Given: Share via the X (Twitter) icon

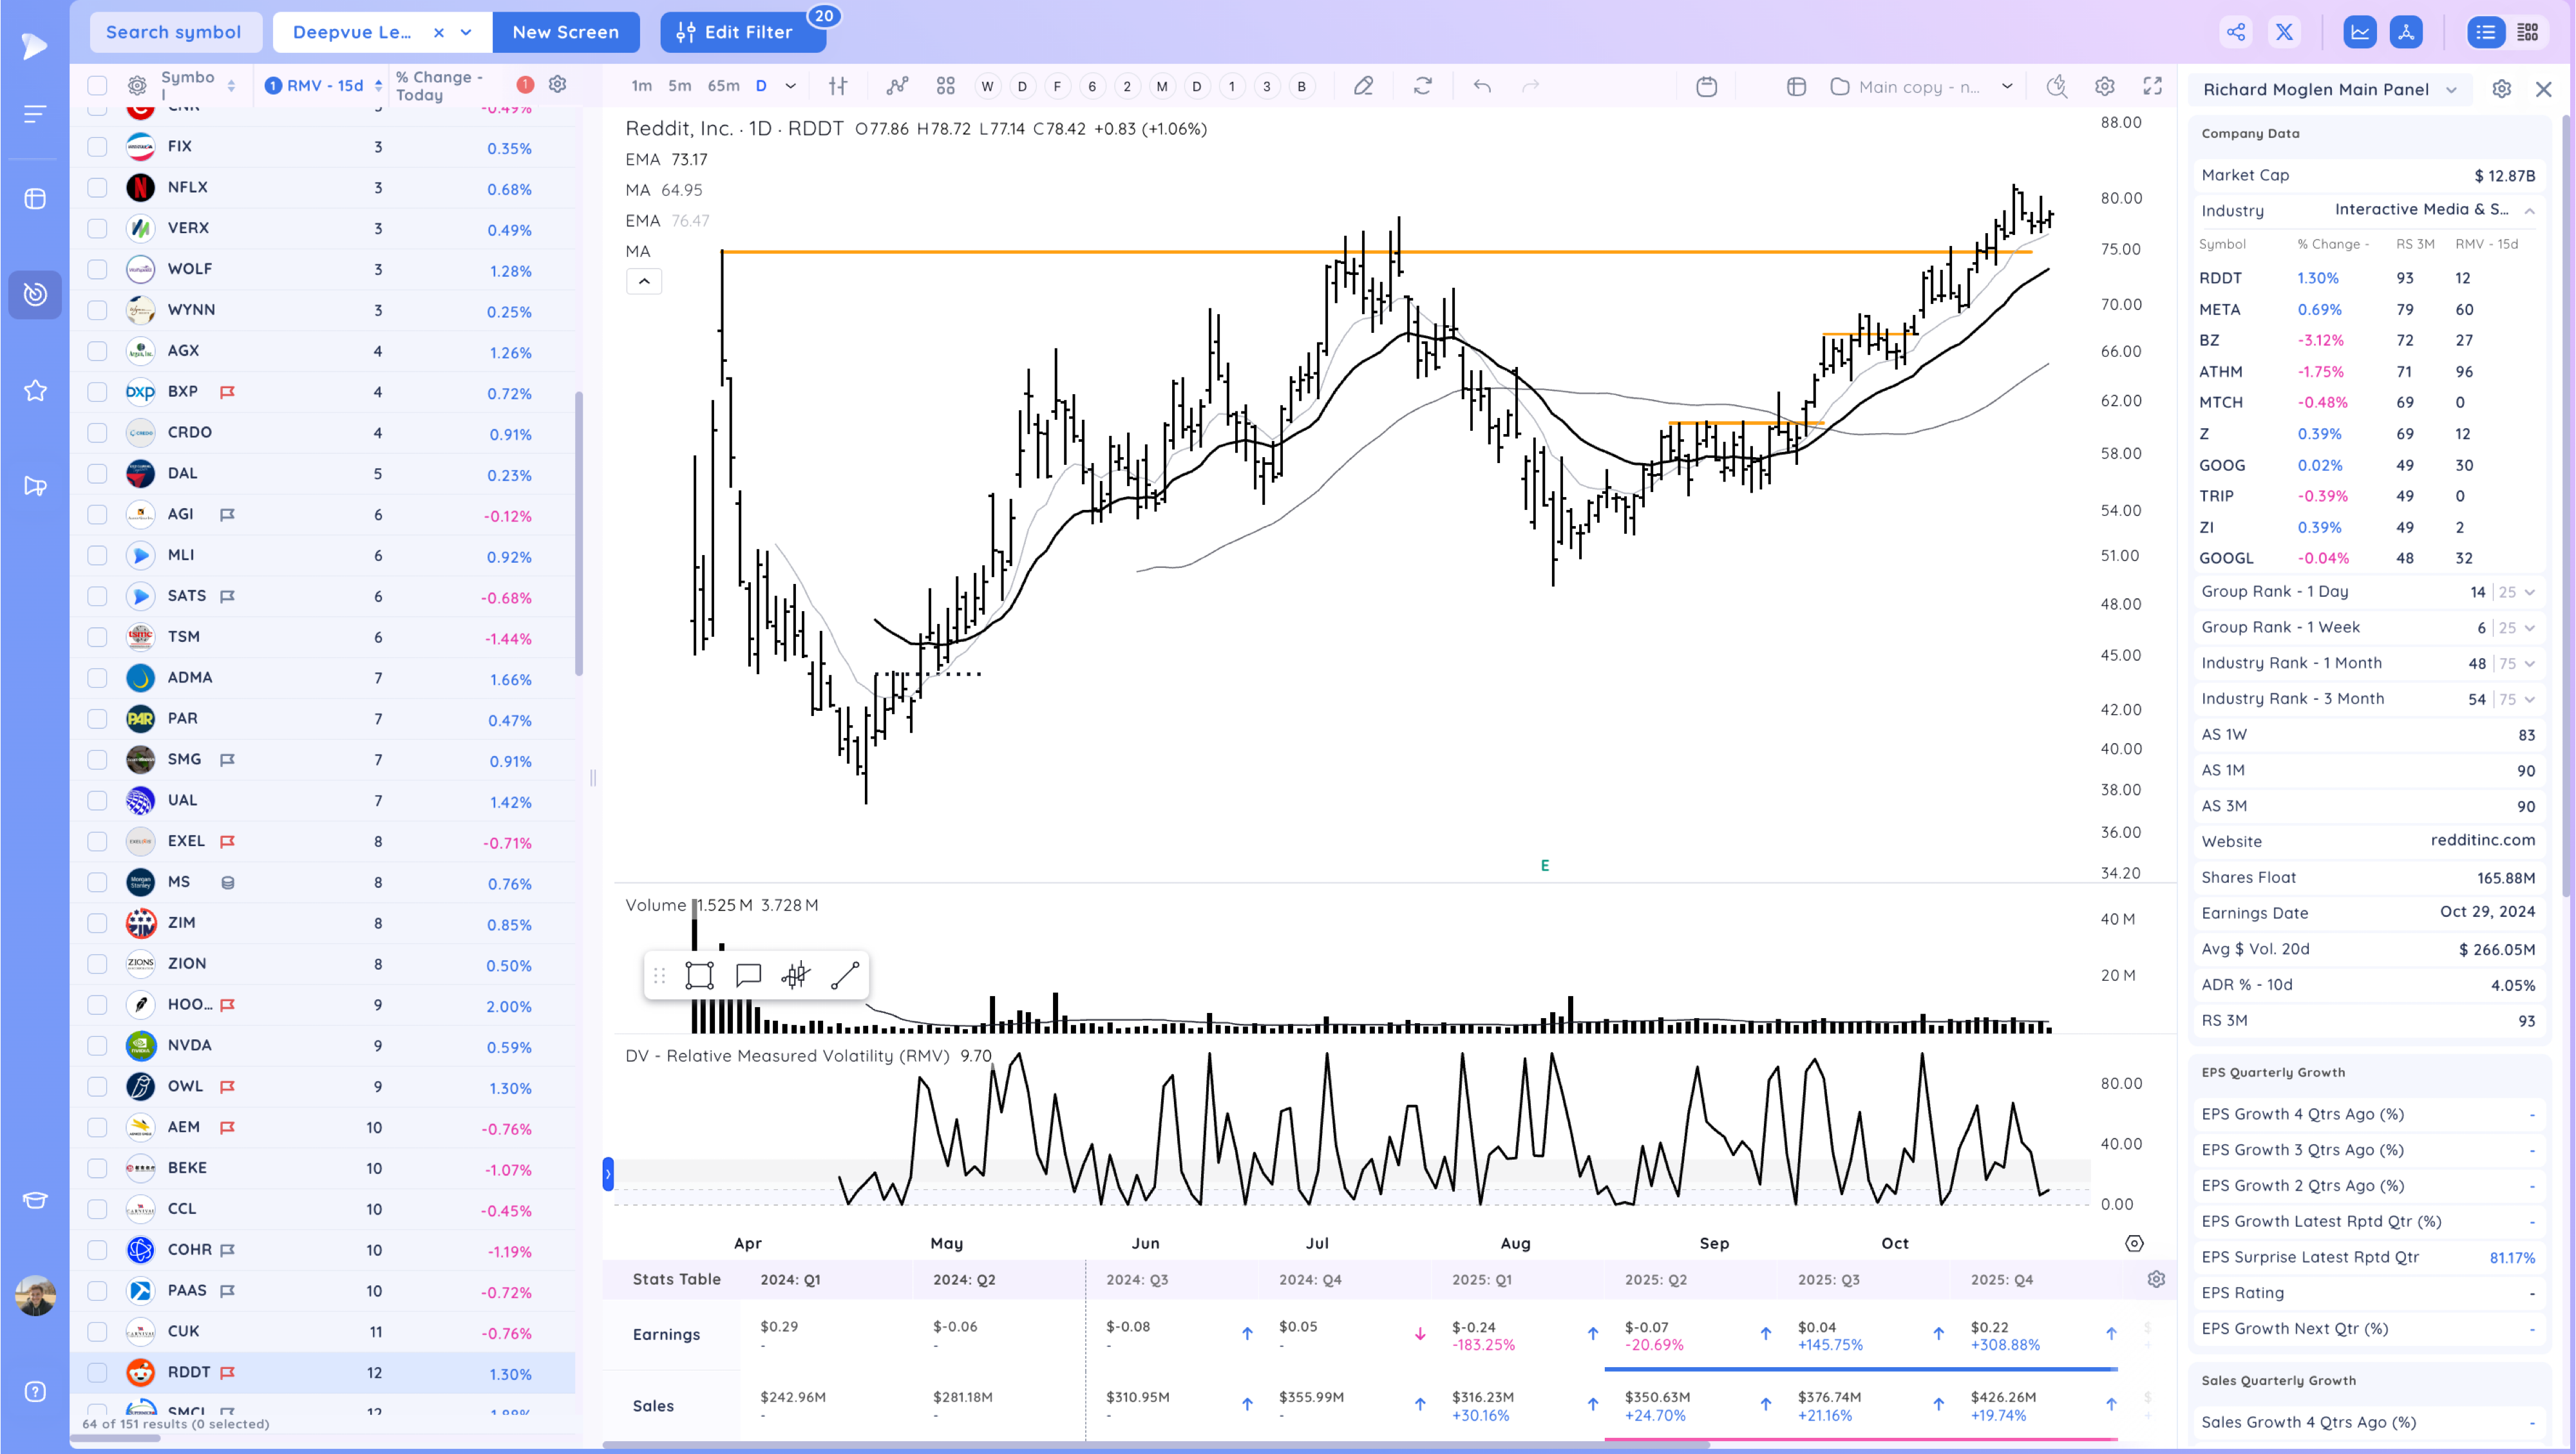Looking at the screenshot, I should coord(2284,32).
